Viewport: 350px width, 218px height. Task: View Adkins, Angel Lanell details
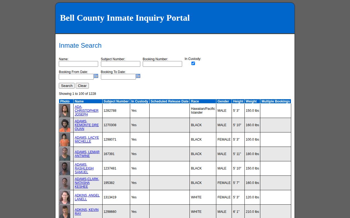[x=87, y=197]
